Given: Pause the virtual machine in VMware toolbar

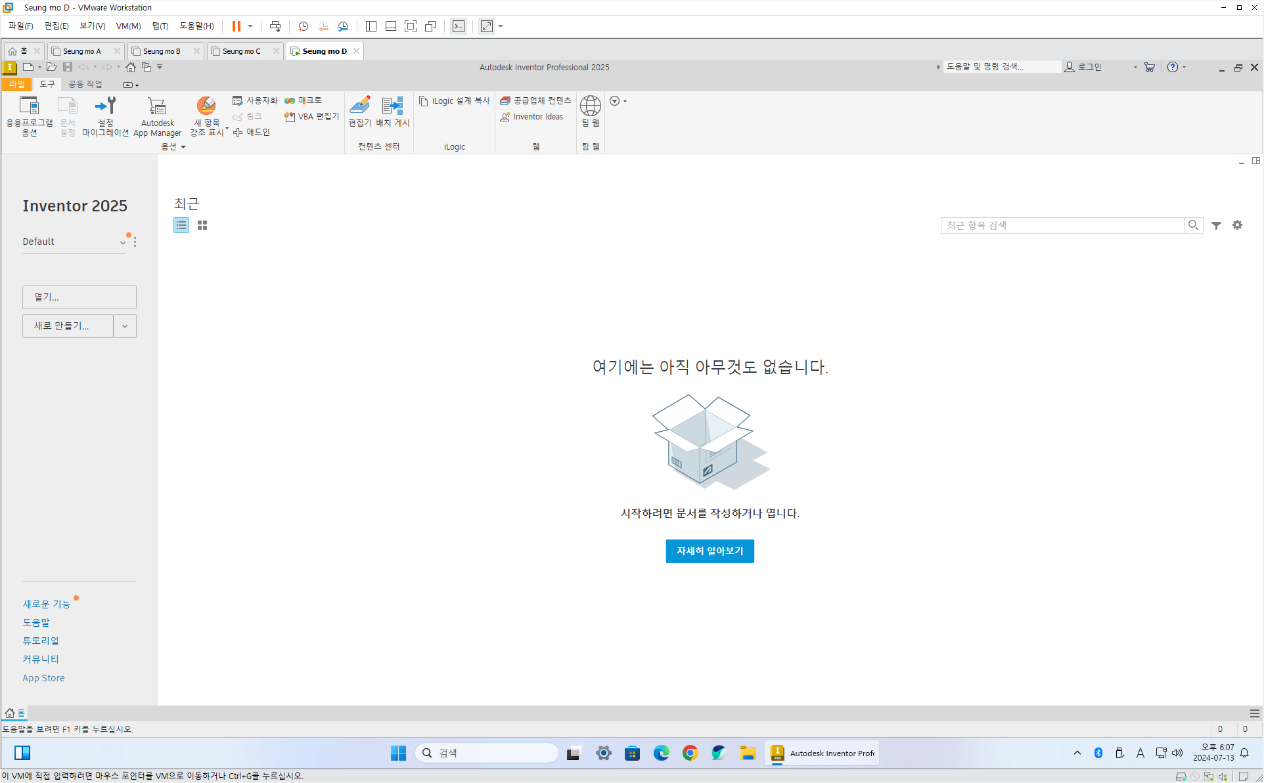Looking at the screenshot, I should click(236, 26).
